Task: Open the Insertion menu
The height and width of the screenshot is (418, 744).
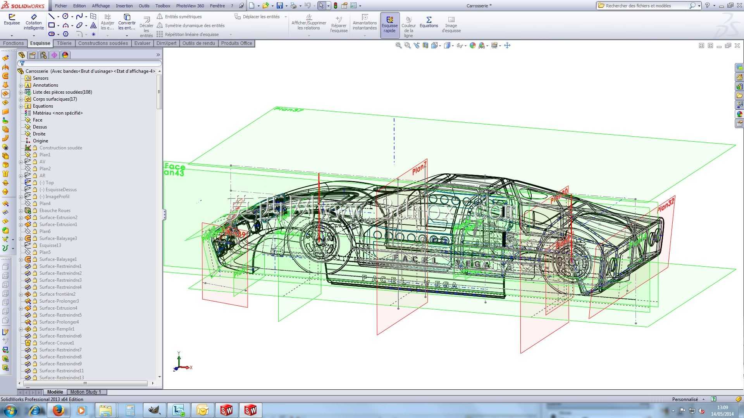Action: tap(124, 6)
